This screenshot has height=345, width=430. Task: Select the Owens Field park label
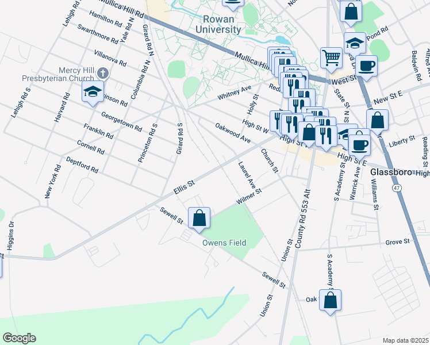tap(224, 243)
